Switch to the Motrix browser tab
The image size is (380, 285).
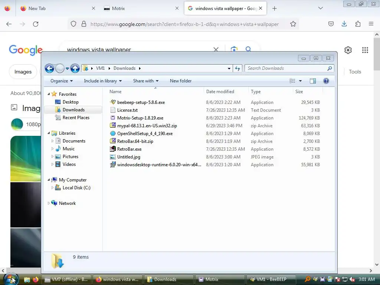click(x=141, y=9)
